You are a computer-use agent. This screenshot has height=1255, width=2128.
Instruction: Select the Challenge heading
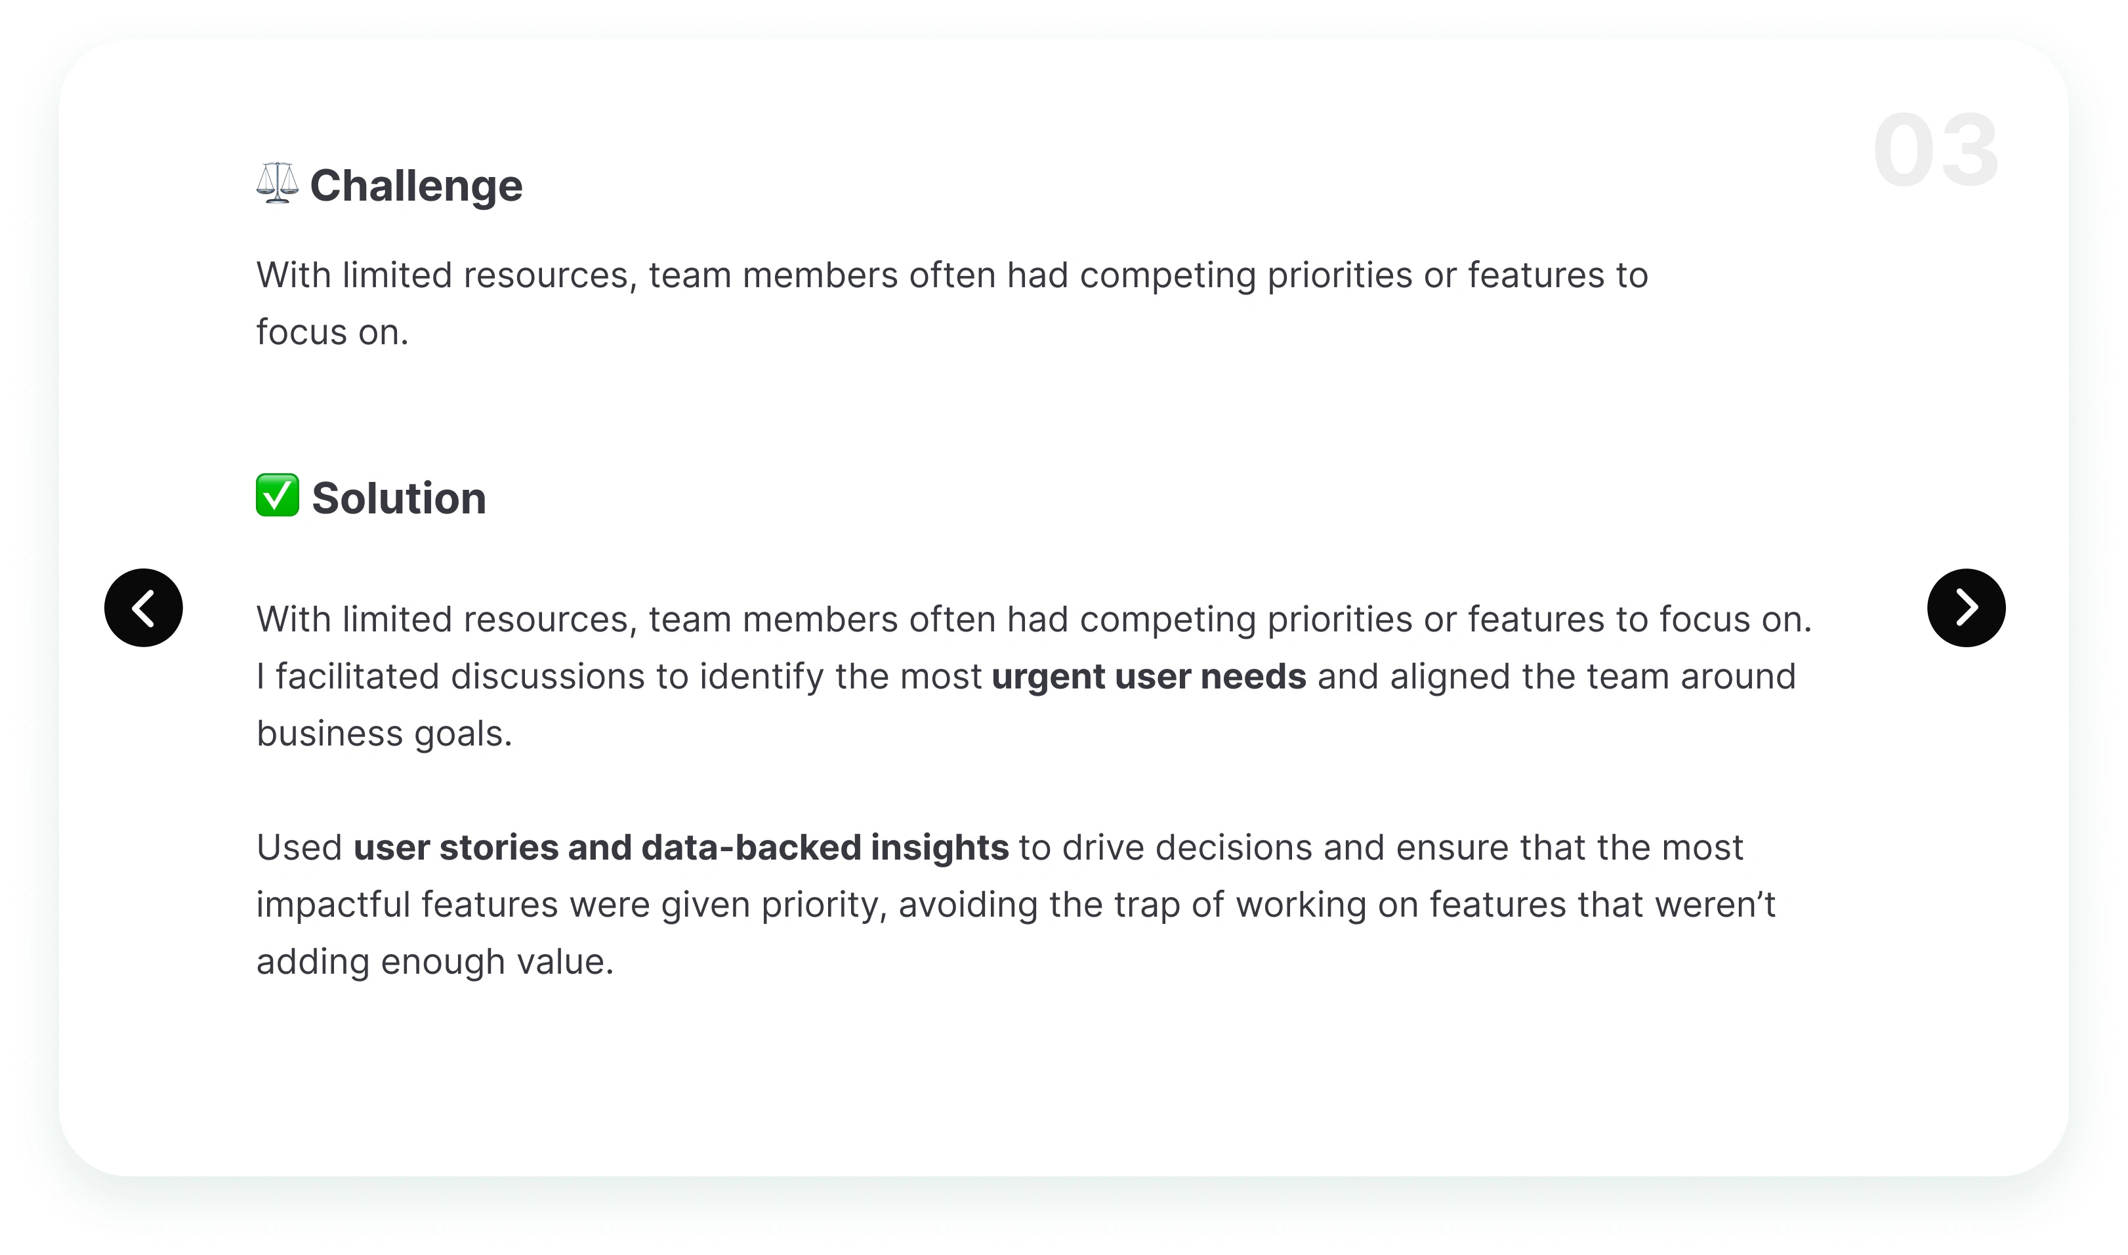pos(416,187)
